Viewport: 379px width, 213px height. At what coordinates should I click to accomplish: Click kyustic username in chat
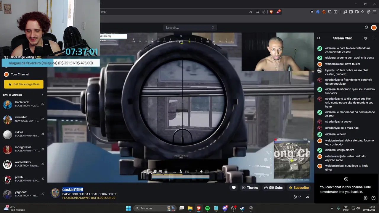point(330,70)
